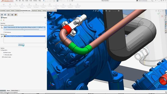
Task: Collapse the Options section
Action: click(x=46, y=48)
